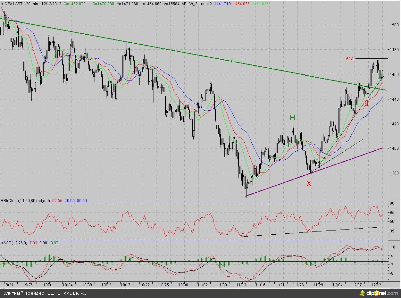
Task: Click the RSI(Close,14,20,80,red,red) indicator label
Action: point(25,201)
